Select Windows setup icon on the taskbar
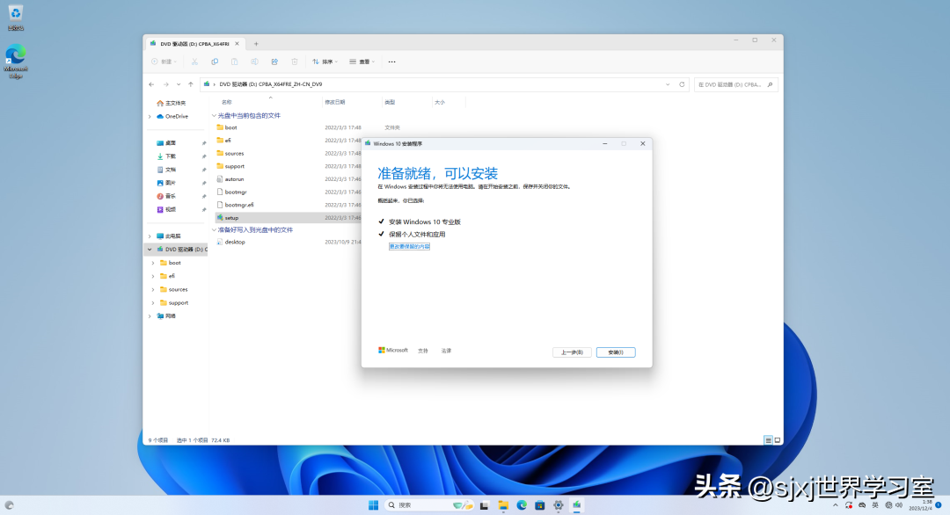Screen dimensions: 950x515 tap(577, 505)
